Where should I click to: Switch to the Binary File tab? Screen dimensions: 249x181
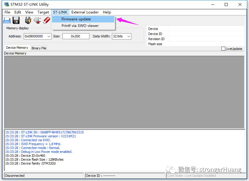39,48
